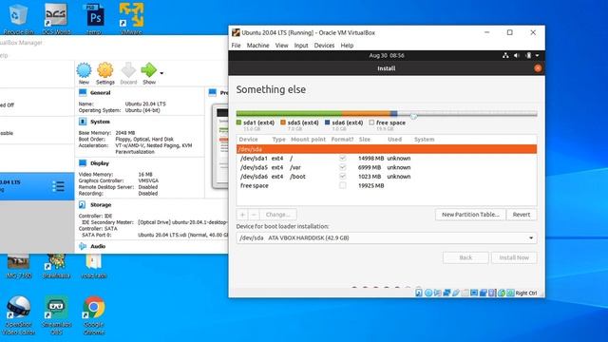Click the Audio section speaker icon
Viewport: 608px width, 342px height.
click(83, 246)
